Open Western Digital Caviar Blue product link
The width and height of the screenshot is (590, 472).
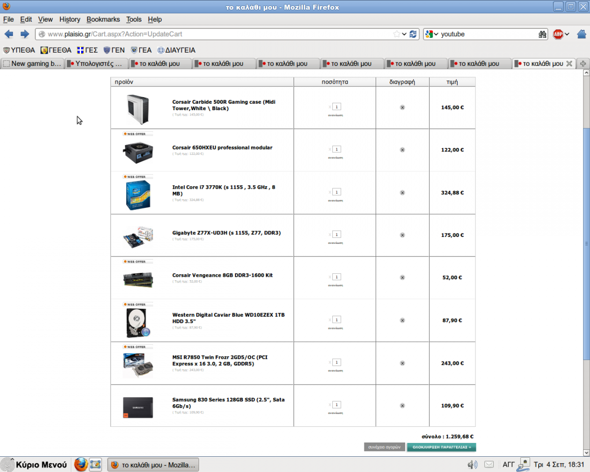coord(228,318)
